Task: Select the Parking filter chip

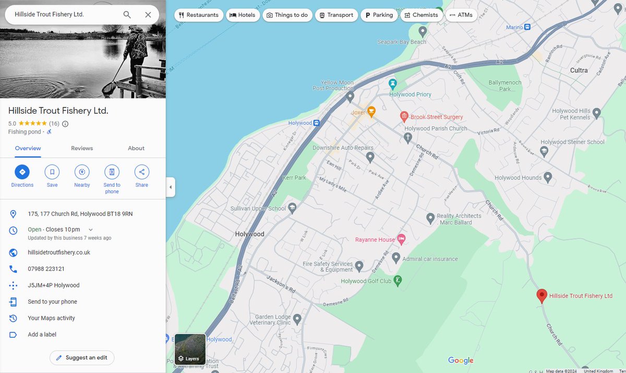Action: coord(379,15)
